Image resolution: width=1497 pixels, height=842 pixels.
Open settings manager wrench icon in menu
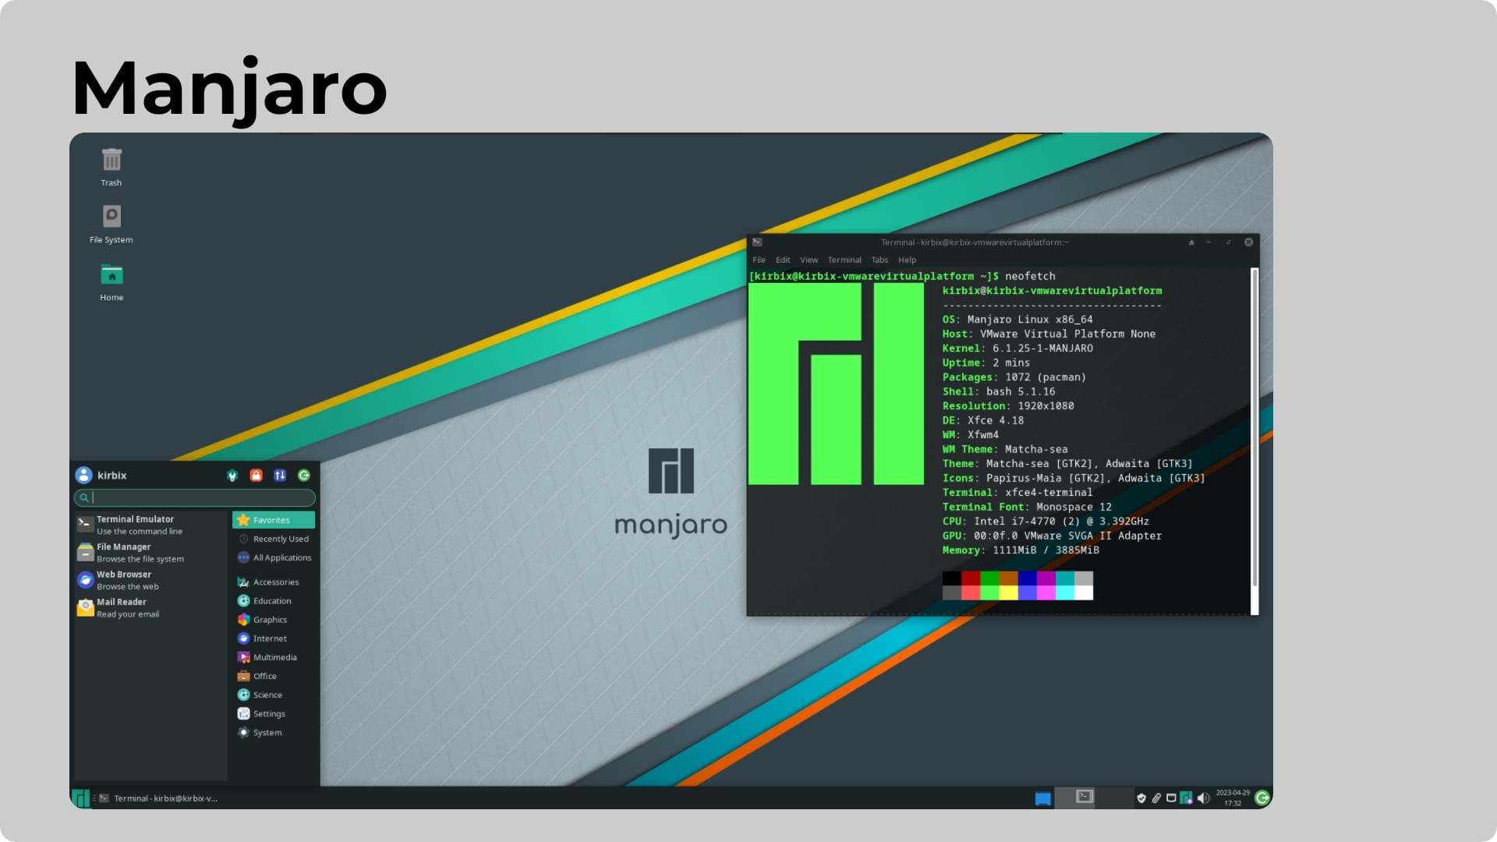click(x=232, y=476)
